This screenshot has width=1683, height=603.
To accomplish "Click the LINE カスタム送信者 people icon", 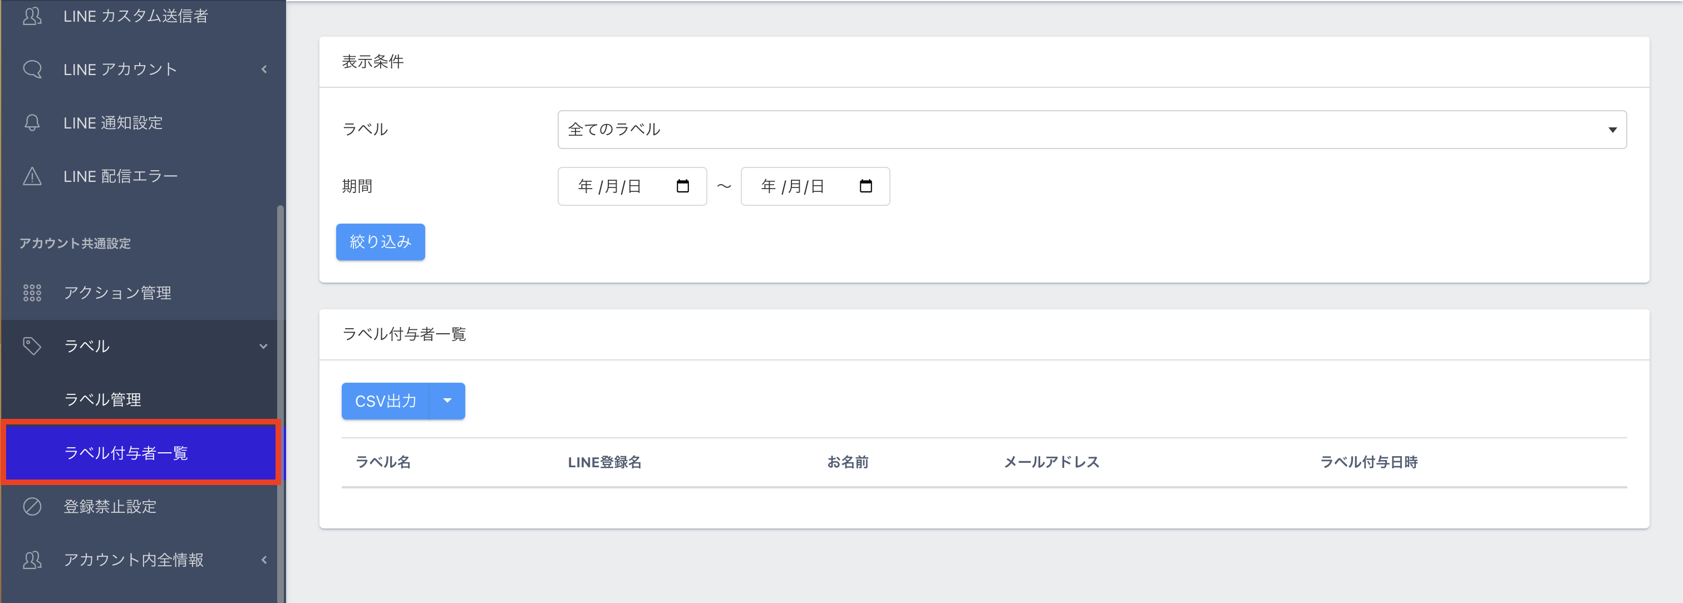I will pyautogui.click(x=32, y=16).
